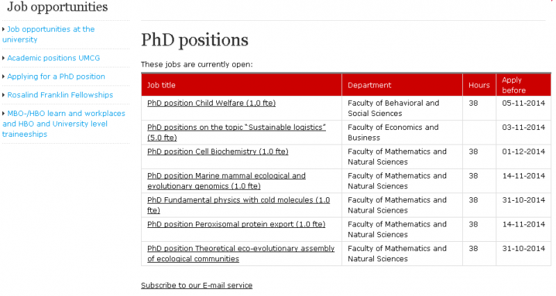
Task: Click the Department column header
Action: [x=369, y=85]
